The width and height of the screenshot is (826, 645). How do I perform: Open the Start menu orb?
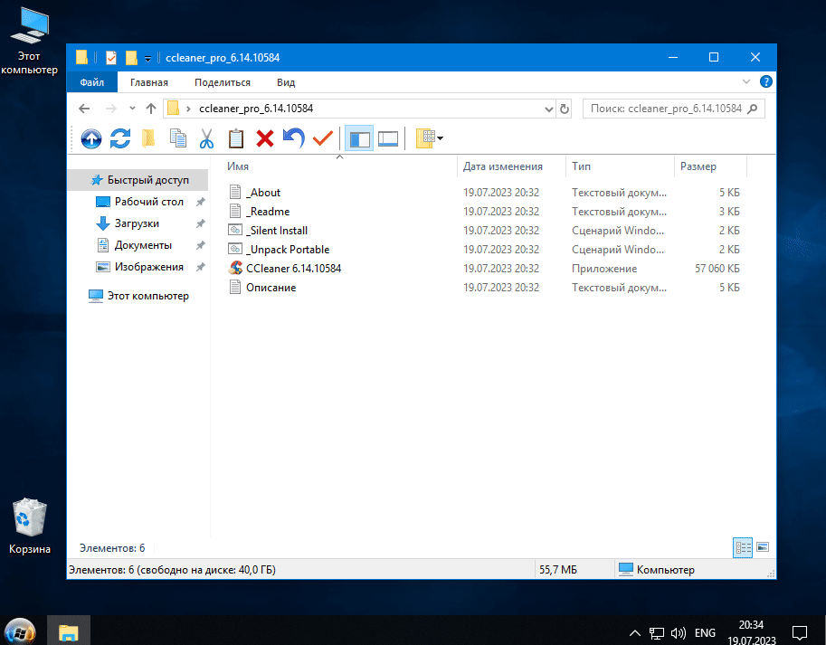(x=20, y=631)
